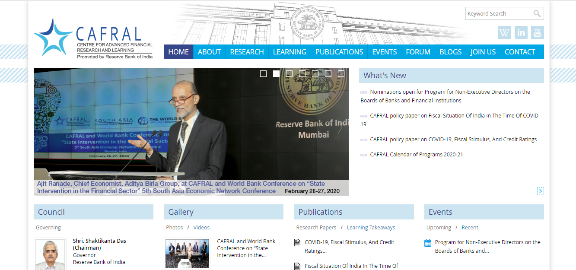This screenshot has height=270, width=576.
Task: Open the Nominations open for Non-Executive Directors link
Action: coord(446,96)
